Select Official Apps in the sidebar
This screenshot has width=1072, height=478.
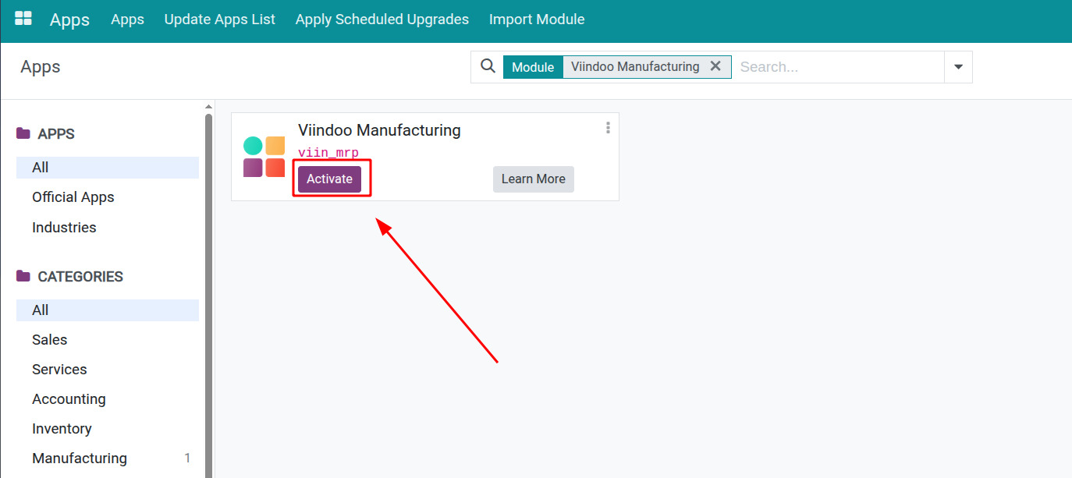[73, 197]
